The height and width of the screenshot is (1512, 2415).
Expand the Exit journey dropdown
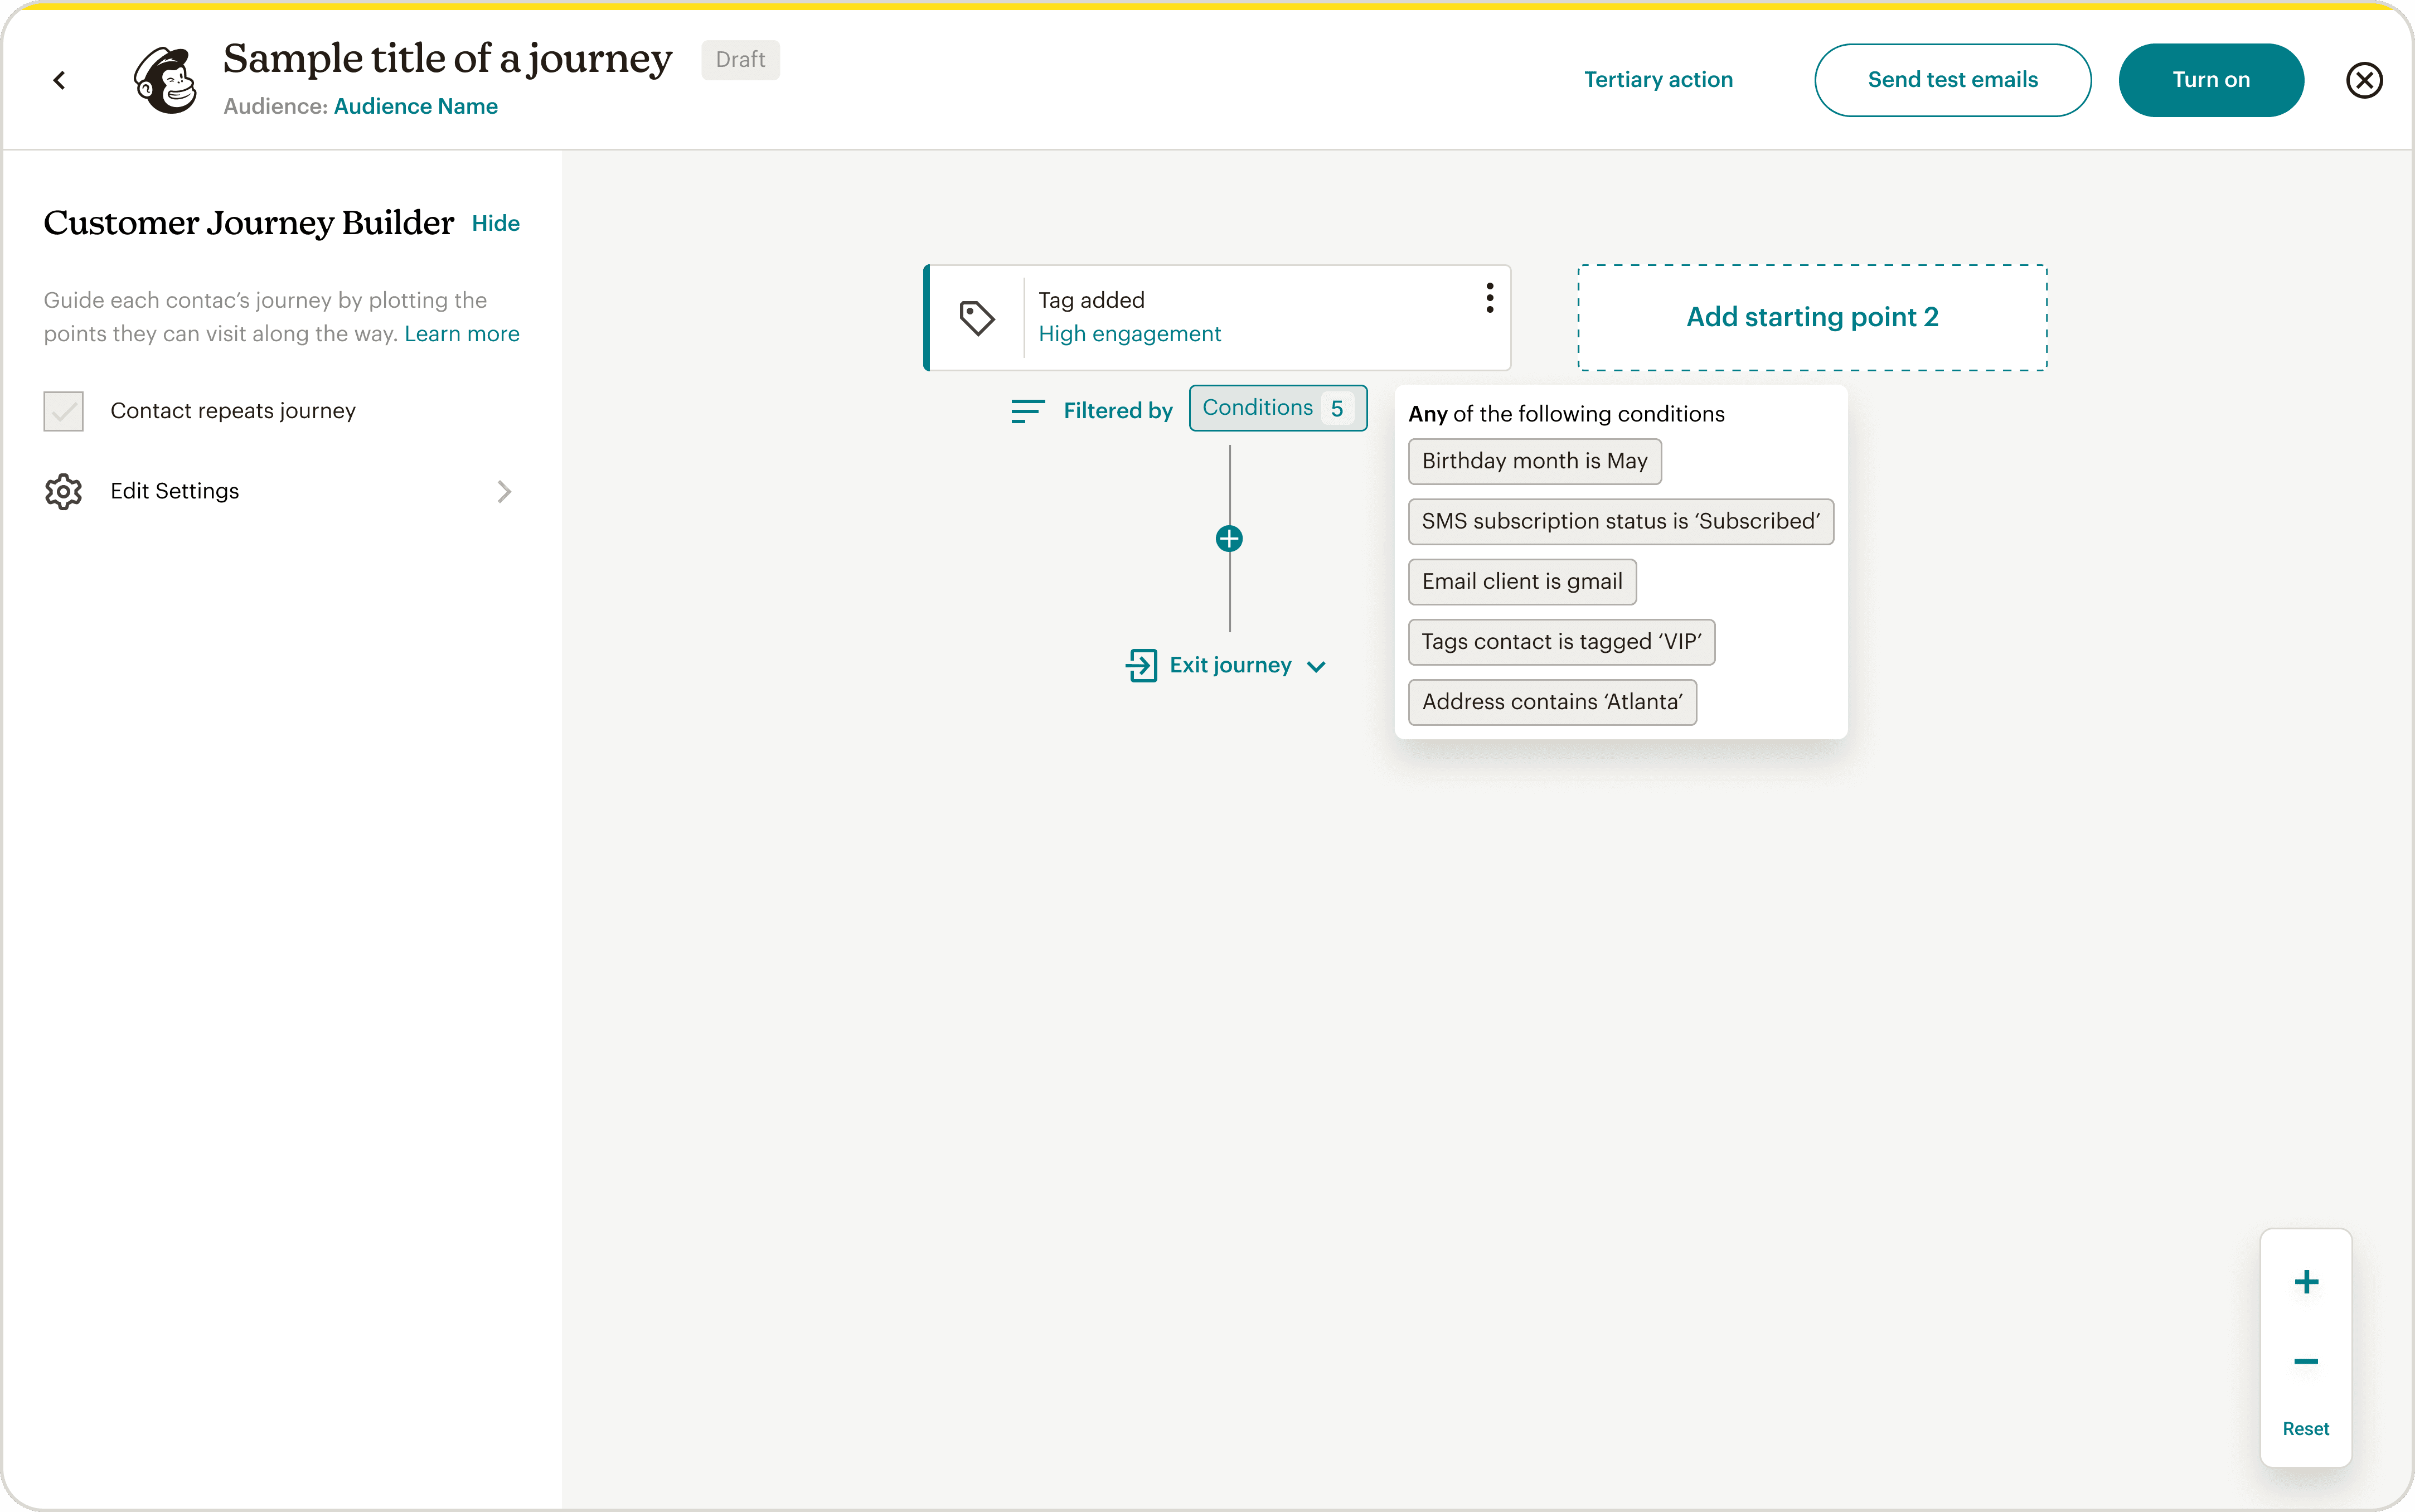[1316, 666]
